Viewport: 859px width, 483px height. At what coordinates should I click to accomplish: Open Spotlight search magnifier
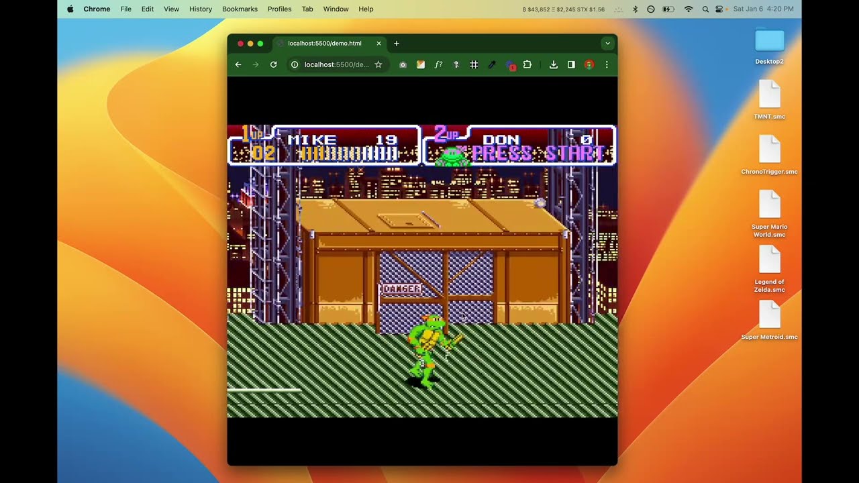tap(705, 9)
